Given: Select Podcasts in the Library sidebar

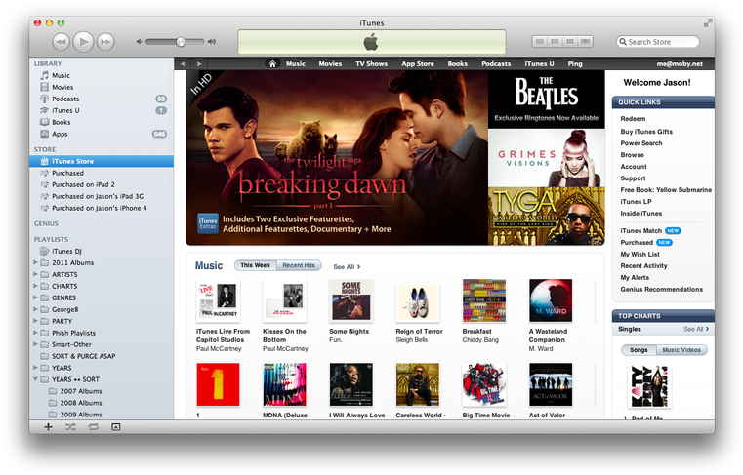Looking at the screenshot, I should pos(102,99).
